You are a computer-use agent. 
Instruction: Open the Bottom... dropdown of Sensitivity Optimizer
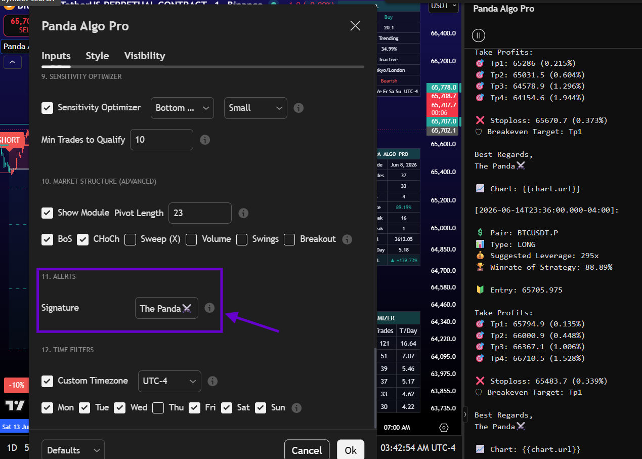pyautogui.click(x=182, y=108)
